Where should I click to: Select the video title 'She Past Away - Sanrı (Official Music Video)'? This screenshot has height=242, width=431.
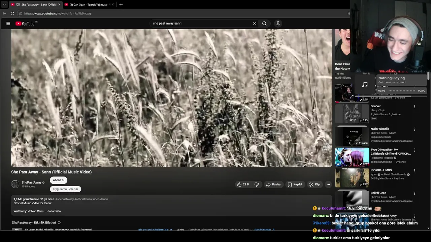pyautogui.click(x=51, y=172)
